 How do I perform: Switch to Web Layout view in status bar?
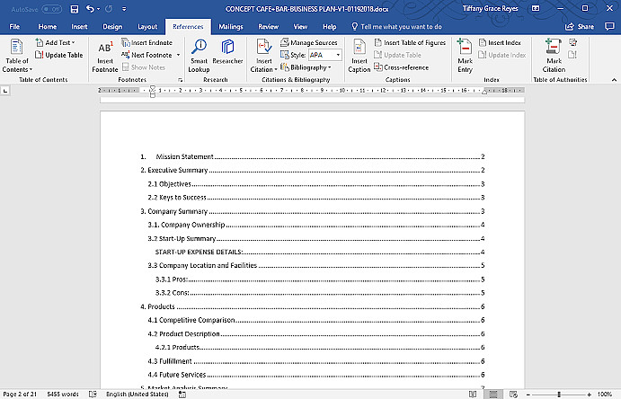pos(513,395)
